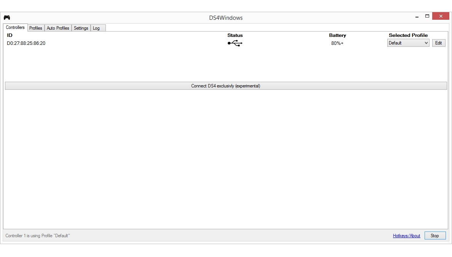
Task: Click the controller ID D0:27:88:25:86:20
Action: point(26,43)
